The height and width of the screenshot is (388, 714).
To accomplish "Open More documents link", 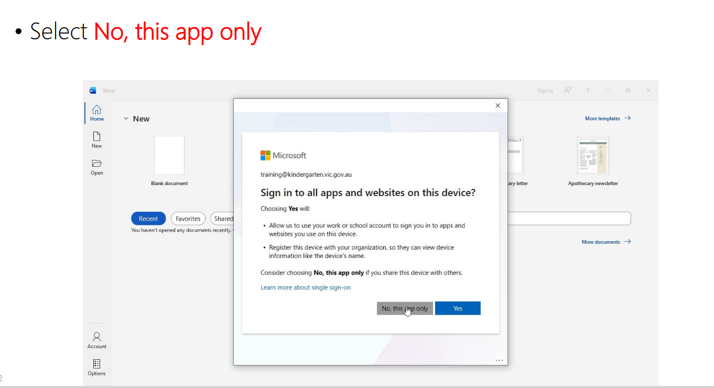I will [x=606, y=242].
